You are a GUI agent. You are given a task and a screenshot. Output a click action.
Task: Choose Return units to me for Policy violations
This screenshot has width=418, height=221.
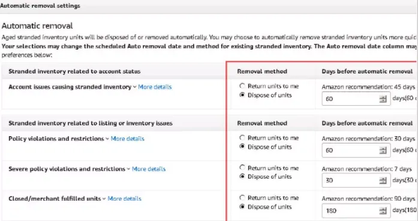click(x=242, y=138)
